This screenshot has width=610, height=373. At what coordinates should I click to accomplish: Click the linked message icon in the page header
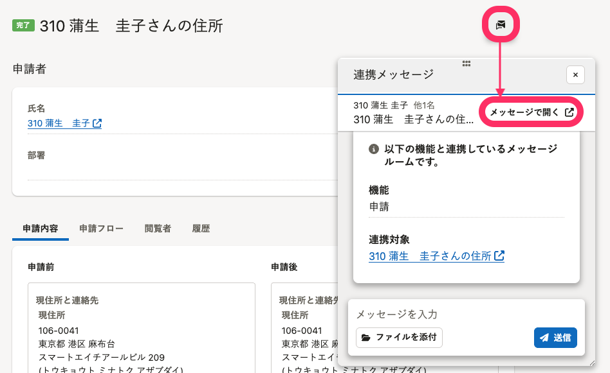(x=501, y=25)
